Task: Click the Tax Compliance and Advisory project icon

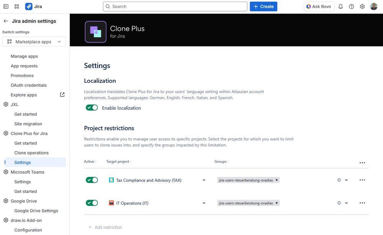Action: pos(111,180)
